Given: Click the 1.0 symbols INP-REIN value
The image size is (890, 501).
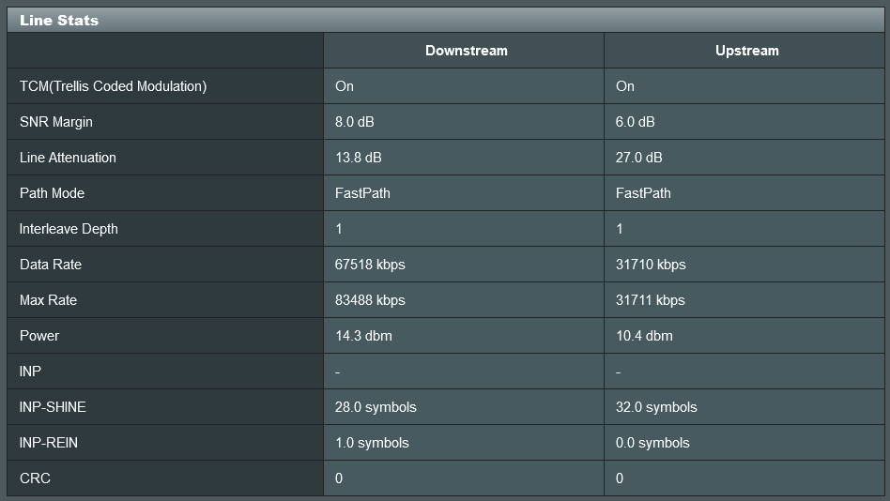Looking at the screenshot, I should click(372, 443).
